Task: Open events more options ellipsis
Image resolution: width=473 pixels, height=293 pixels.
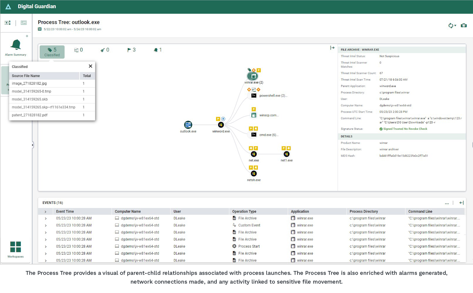Action: tap(447, 203)
